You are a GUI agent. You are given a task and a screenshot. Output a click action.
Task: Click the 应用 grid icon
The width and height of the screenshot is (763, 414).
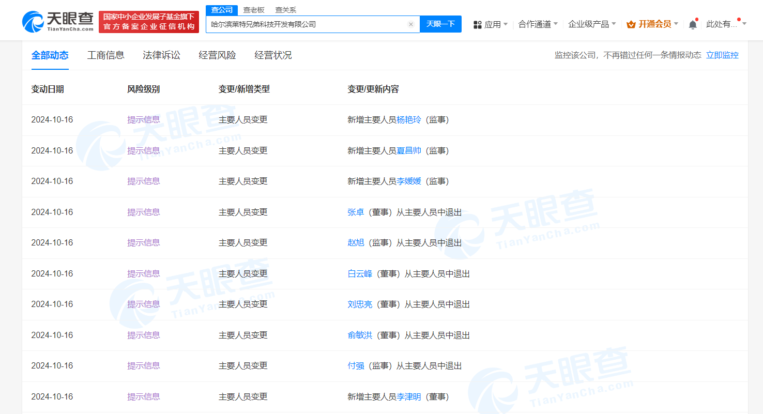(x=478, y=24)
